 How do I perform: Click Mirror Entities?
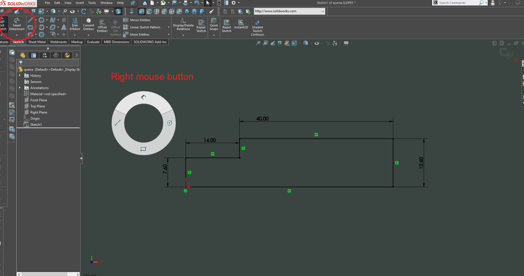pos(137,20)
